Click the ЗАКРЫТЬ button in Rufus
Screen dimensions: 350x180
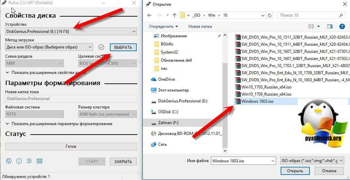click(x=123, y=162)
